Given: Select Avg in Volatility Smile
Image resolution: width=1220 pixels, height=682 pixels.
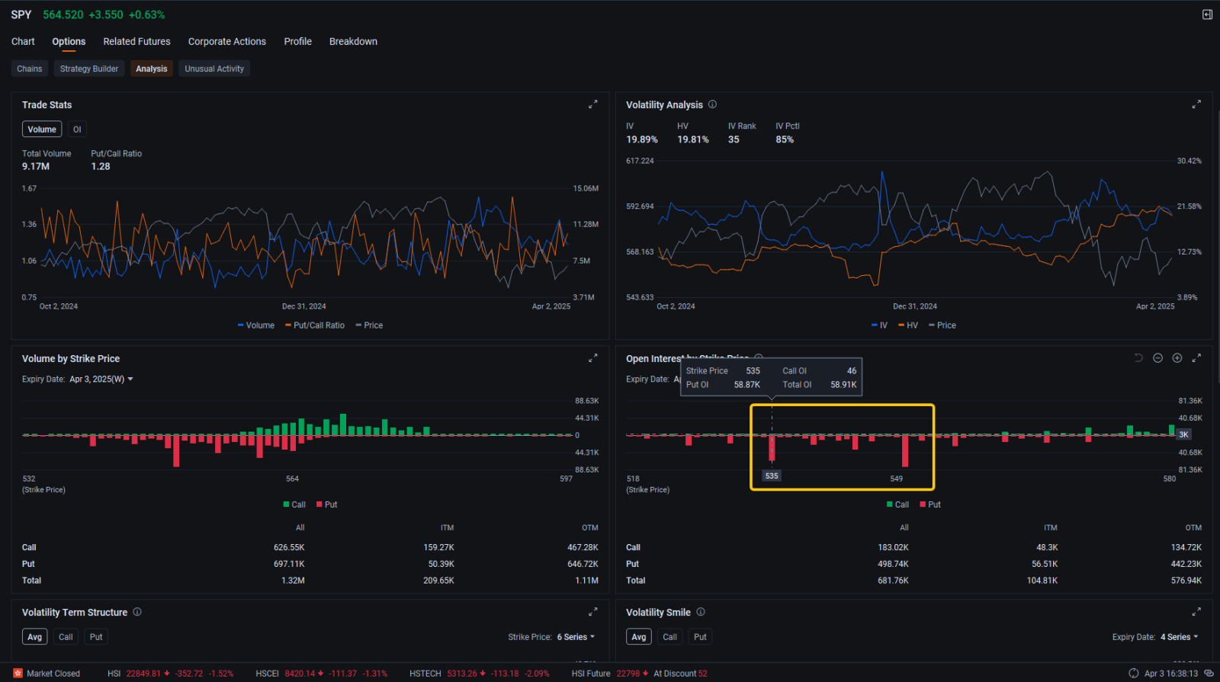Looking at the screenshot, I should [639, 637].
